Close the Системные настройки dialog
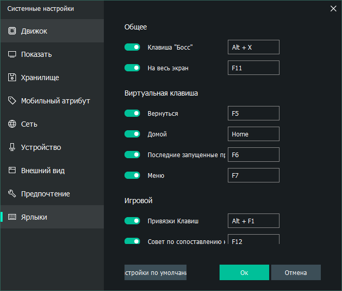This screenshot has width=342, height=291. point(333,8)
